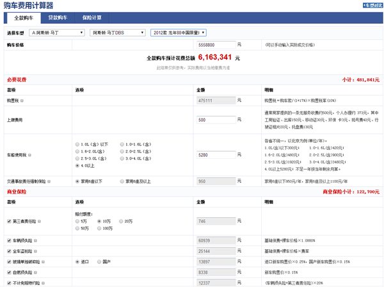Select 进口 for glass breakage insurance
Image resolution: width=384 pixels, height=287 pixels.
click(77, 262)
